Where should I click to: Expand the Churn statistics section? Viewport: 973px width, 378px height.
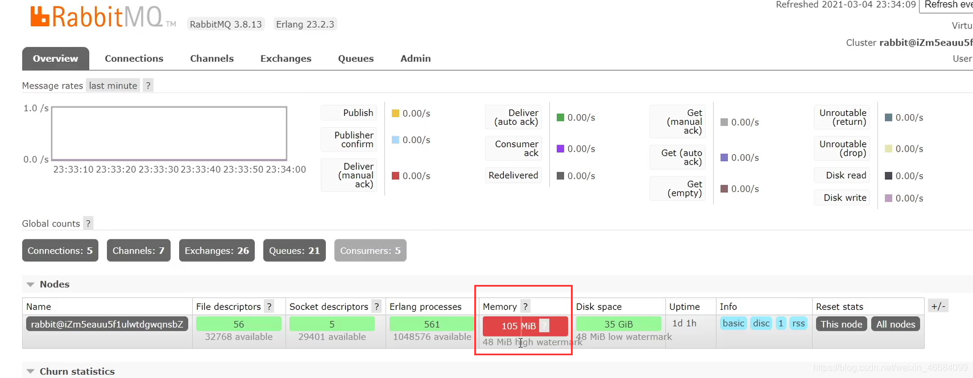click(x=71, y=371)
